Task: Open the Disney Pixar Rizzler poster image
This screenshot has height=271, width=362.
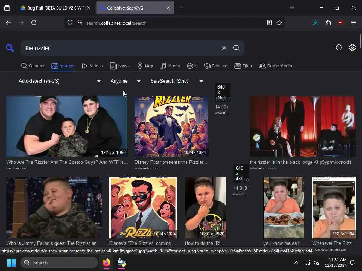Action: (171, 126)
